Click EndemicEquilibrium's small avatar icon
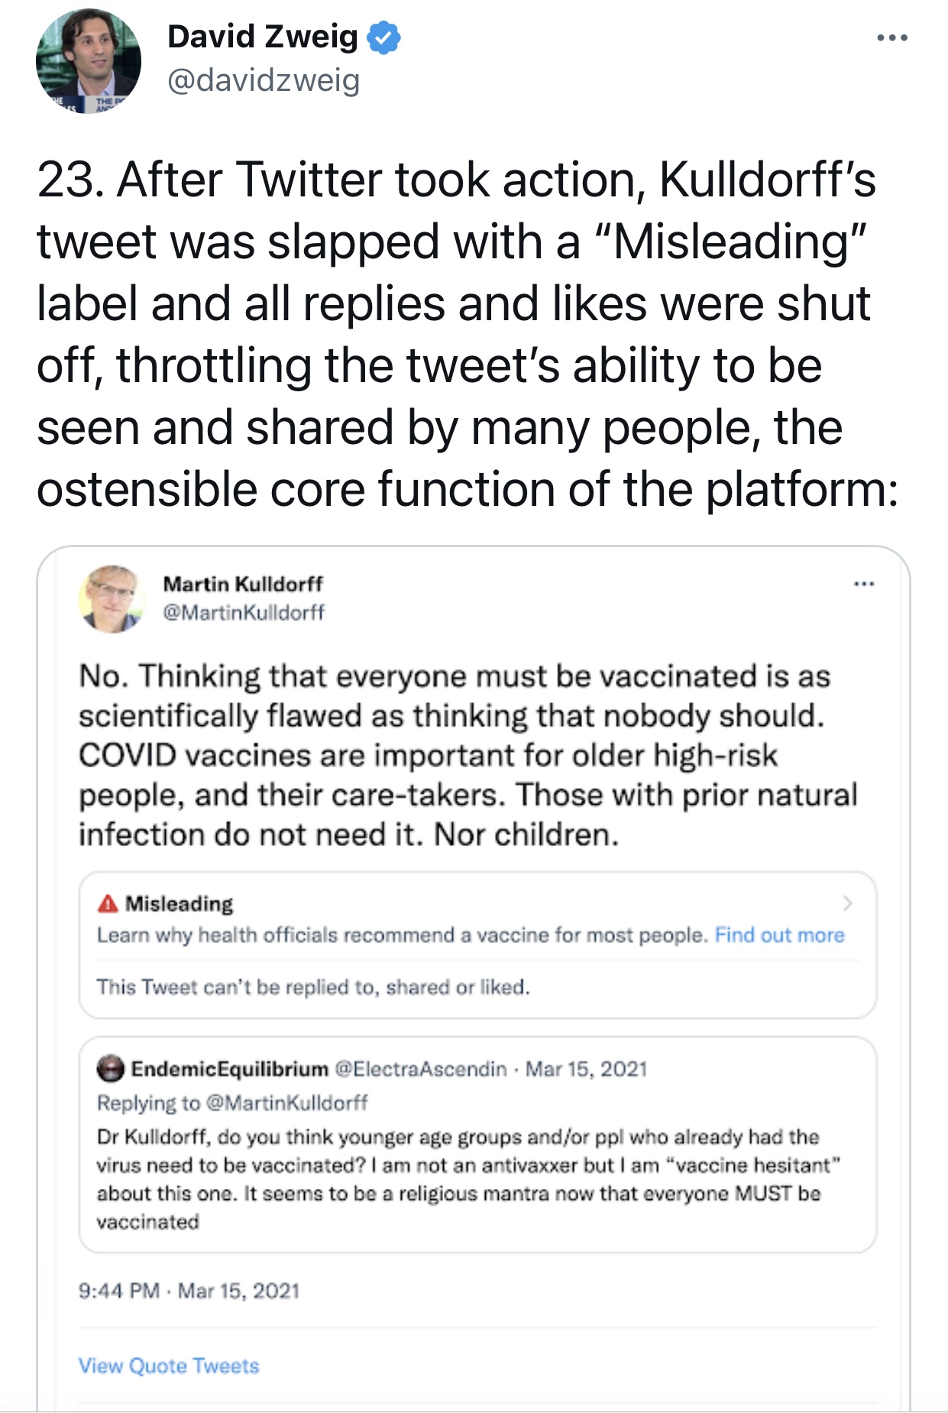The height and width of the screenshot is (1413, 948). pyautogui.click(x=110, y=1068)
